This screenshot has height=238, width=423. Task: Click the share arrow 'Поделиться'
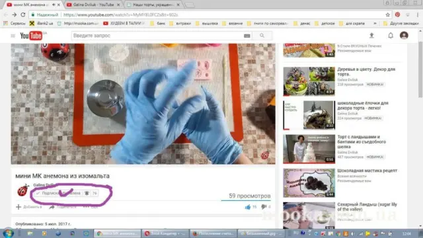pyautogui.click(x=52, y=207)
